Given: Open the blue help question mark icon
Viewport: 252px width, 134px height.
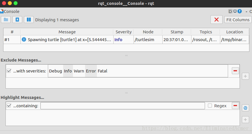Looking at the screenshot, I should [x=240, y=11].
